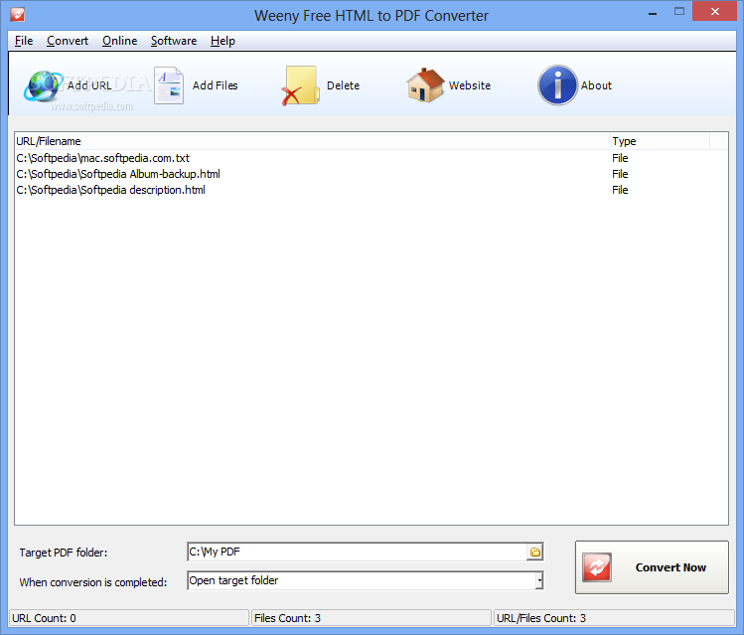Screen dimensions: 744x635
Task: Click the Add URL label
Action: 89,85
